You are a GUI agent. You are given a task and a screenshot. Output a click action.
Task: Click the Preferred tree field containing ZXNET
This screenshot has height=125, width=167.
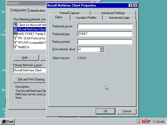[105, 34]
